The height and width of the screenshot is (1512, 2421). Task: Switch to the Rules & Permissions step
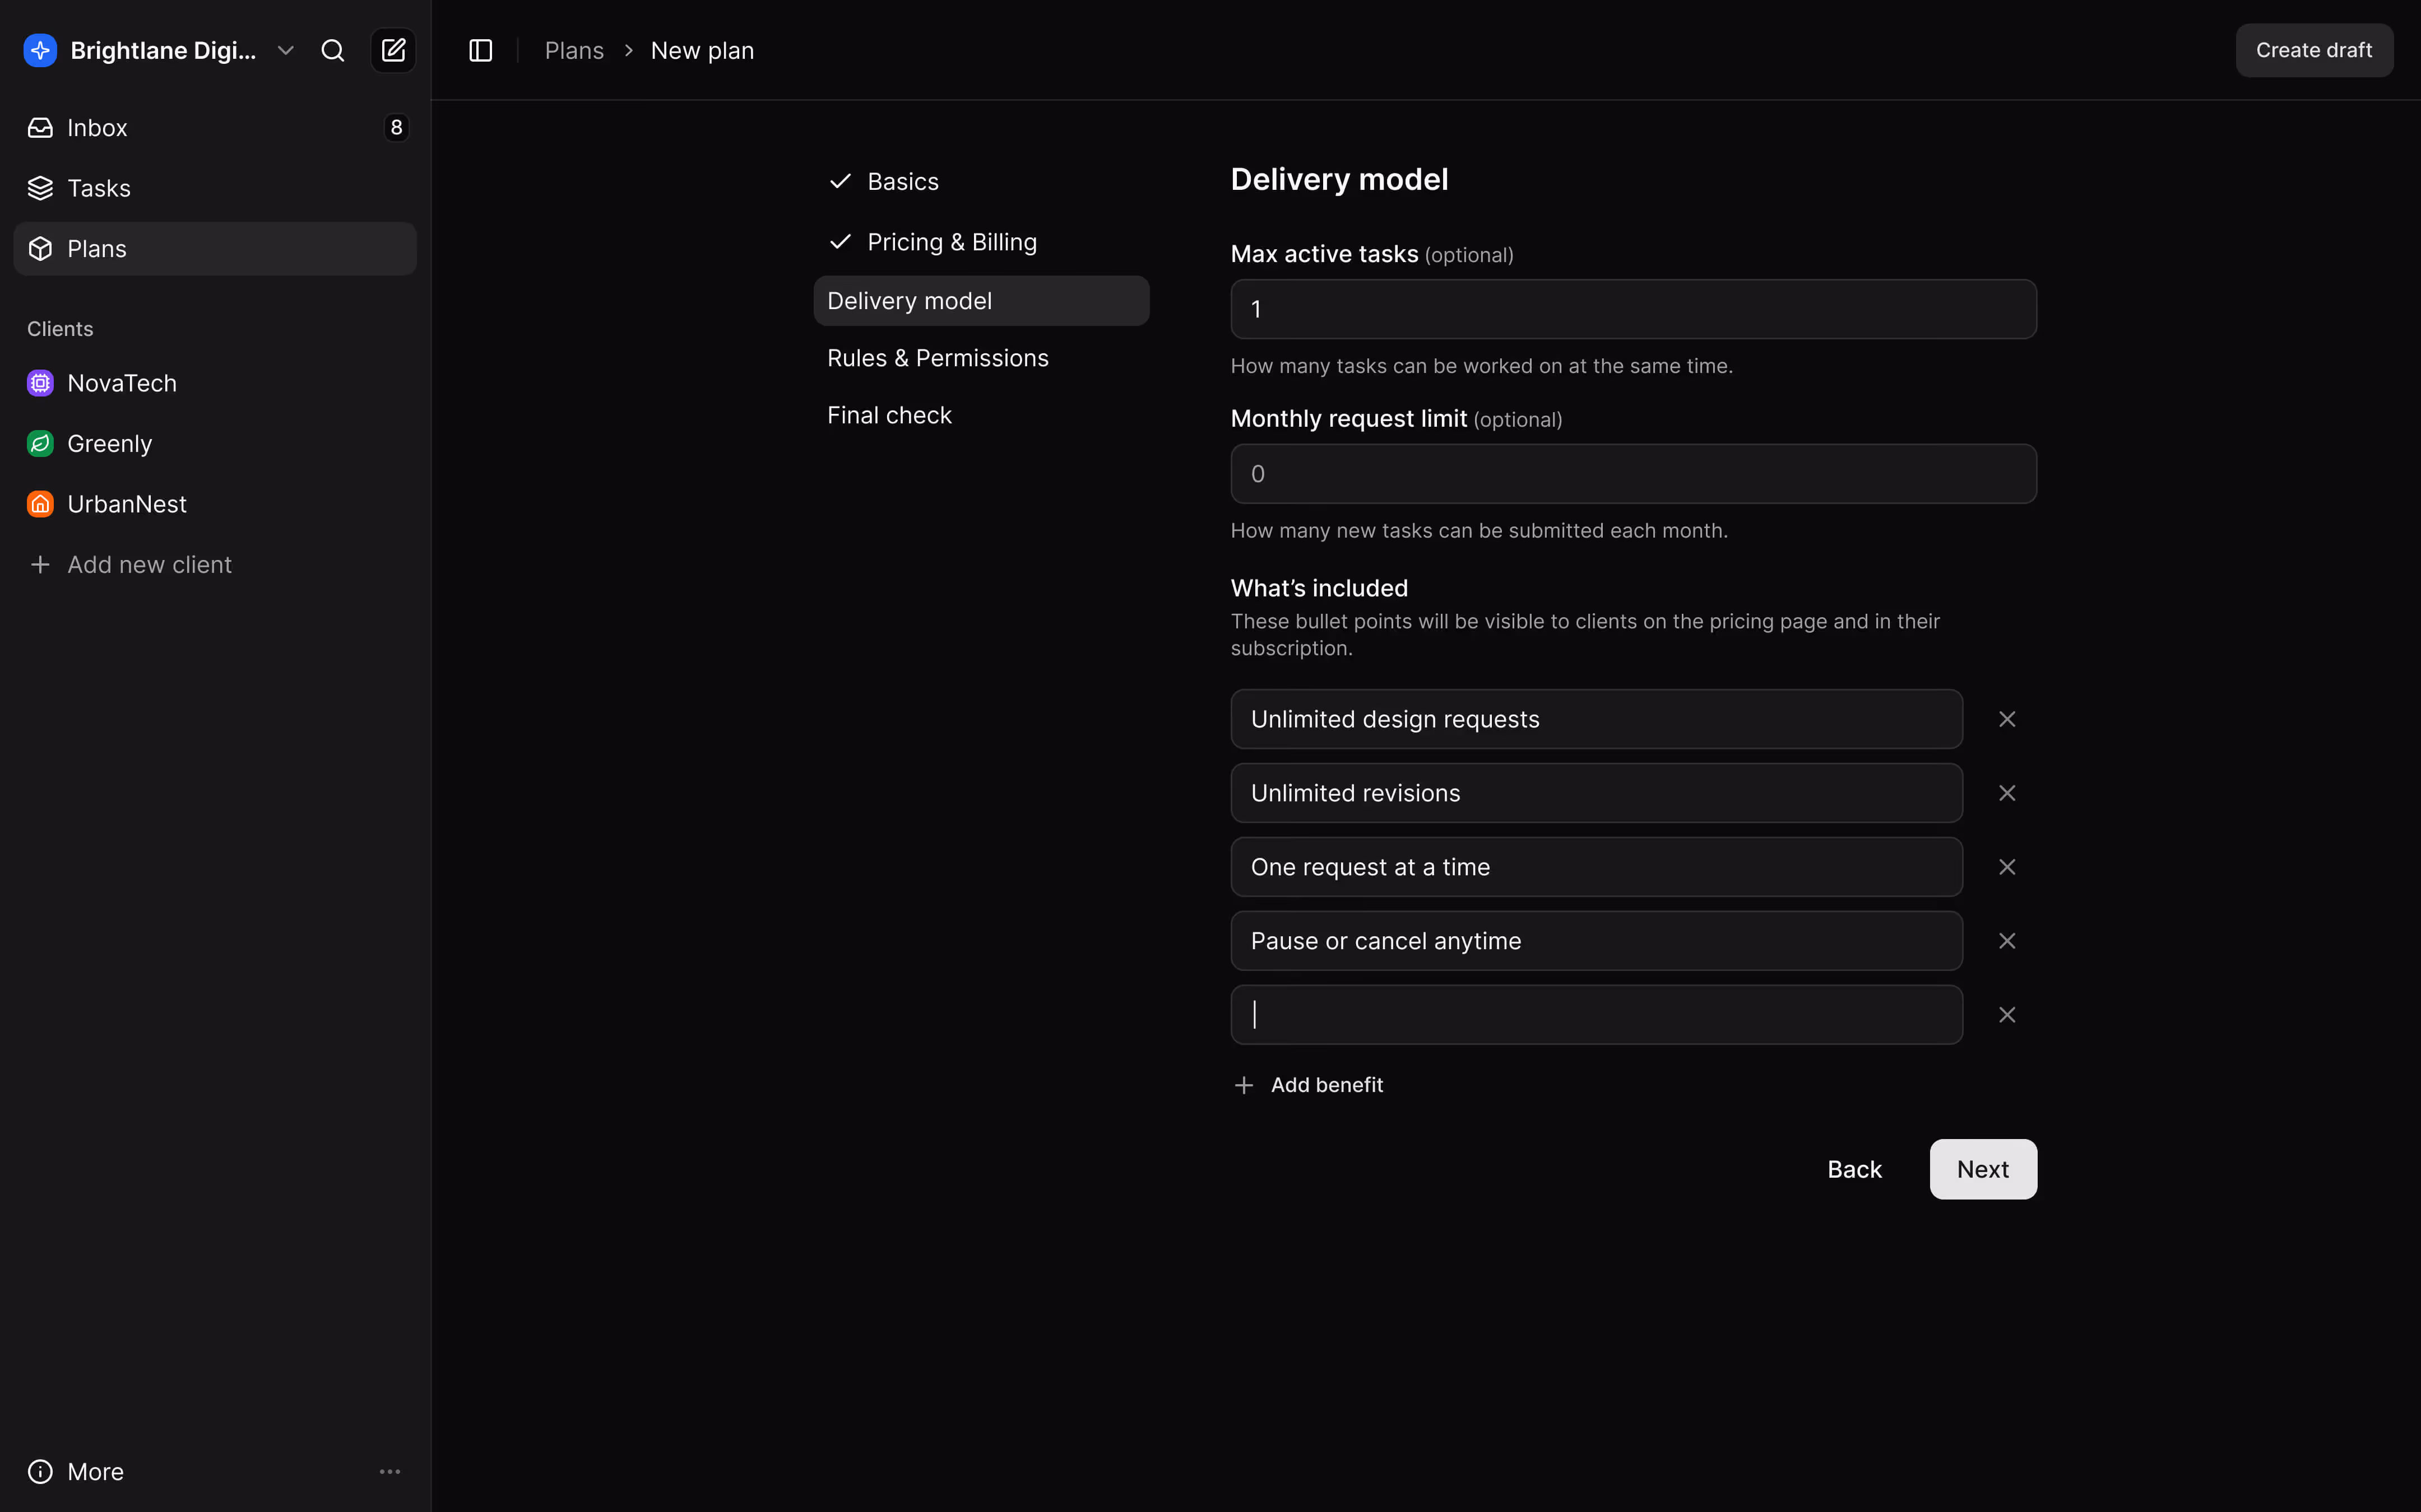(938, 358)
